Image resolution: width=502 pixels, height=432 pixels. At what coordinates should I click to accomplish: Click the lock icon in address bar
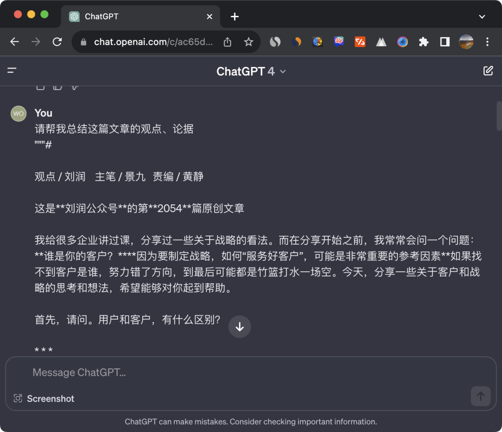(x=83, y=42)
